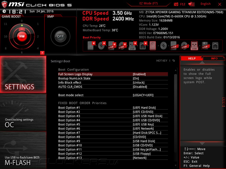Select the UEFI USB CD/DVD boot icon
226x169 pixels.
click(x=122, y=46)
